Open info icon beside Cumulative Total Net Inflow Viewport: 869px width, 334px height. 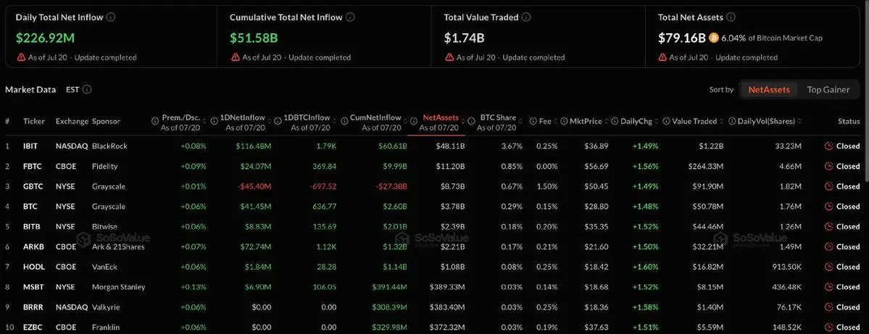350,17
